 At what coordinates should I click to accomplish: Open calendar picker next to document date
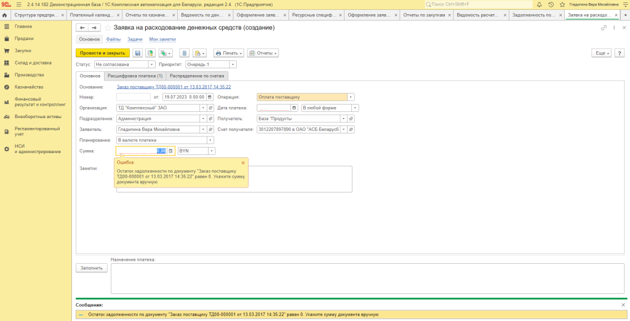(x=210, y=97)
